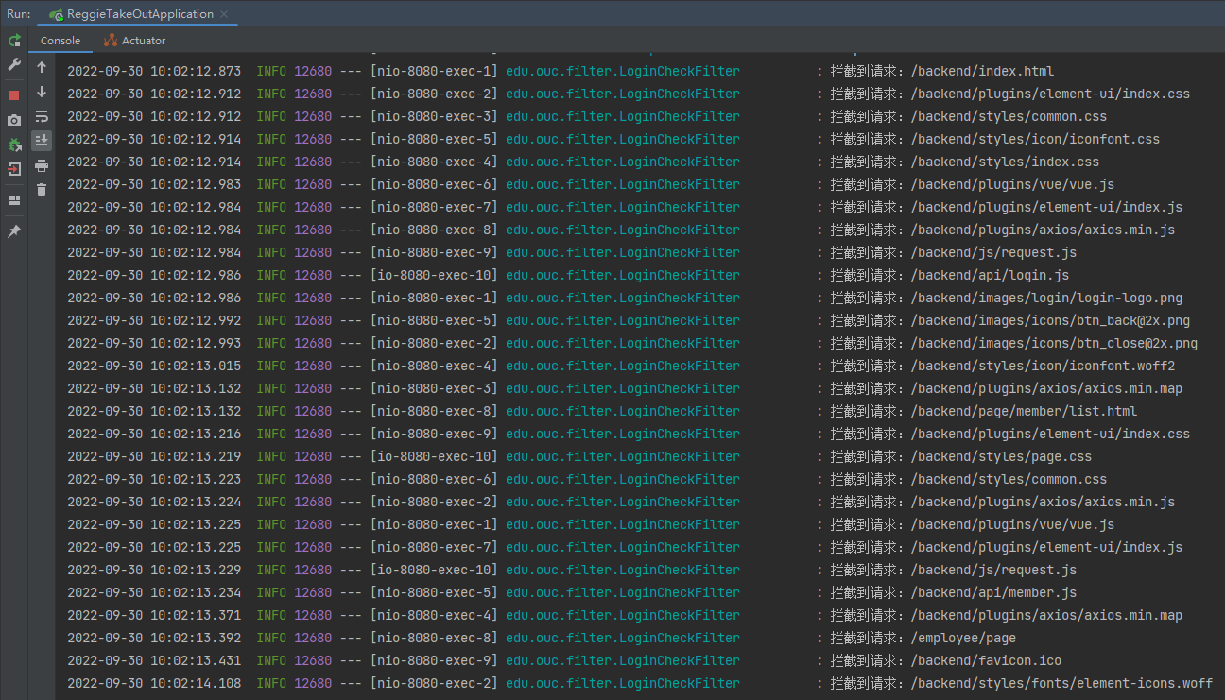Switch to the Actuator tab
This screenshot has height=700, width=1225.
pos(134,41)
